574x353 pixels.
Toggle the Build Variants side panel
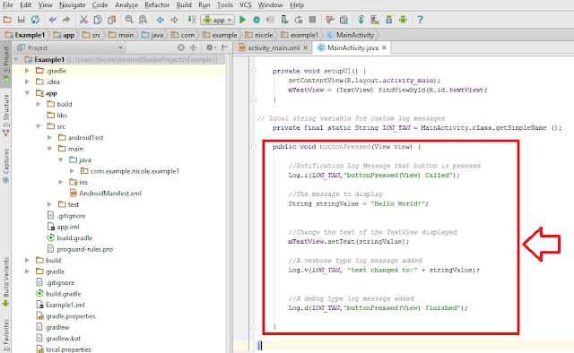click(6, 281)
